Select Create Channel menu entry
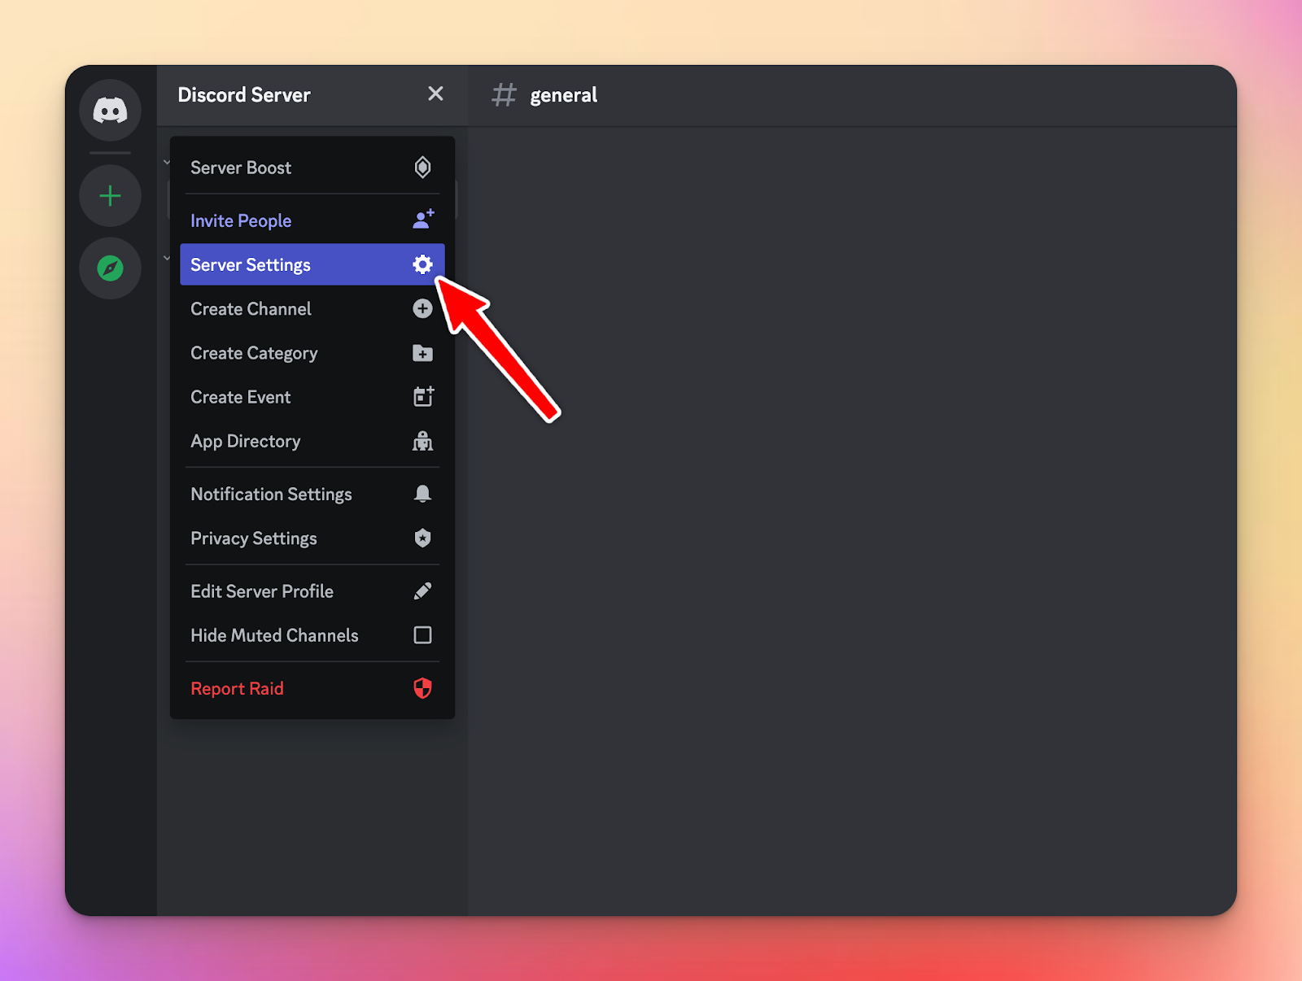 (x=312, y=309)
